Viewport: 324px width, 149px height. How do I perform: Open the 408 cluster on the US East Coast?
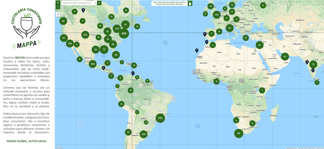(x=124, y=34)
